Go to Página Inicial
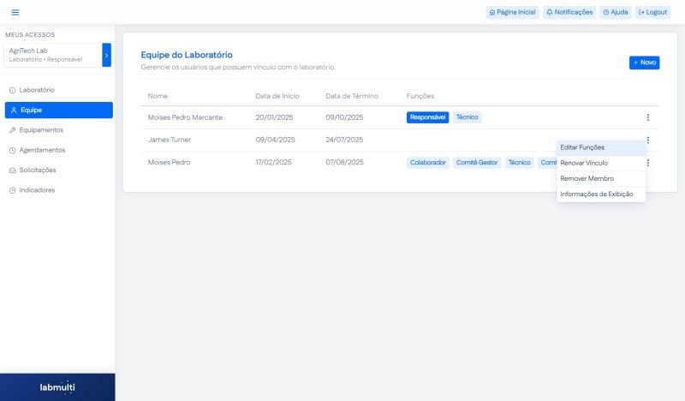 click(512, 12)
